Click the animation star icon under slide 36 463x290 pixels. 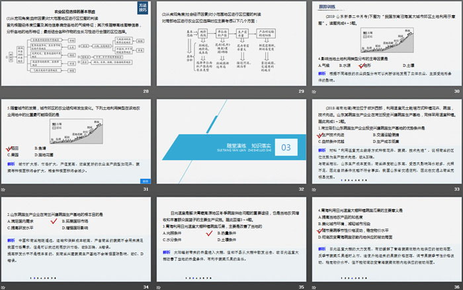click(314, 287)
